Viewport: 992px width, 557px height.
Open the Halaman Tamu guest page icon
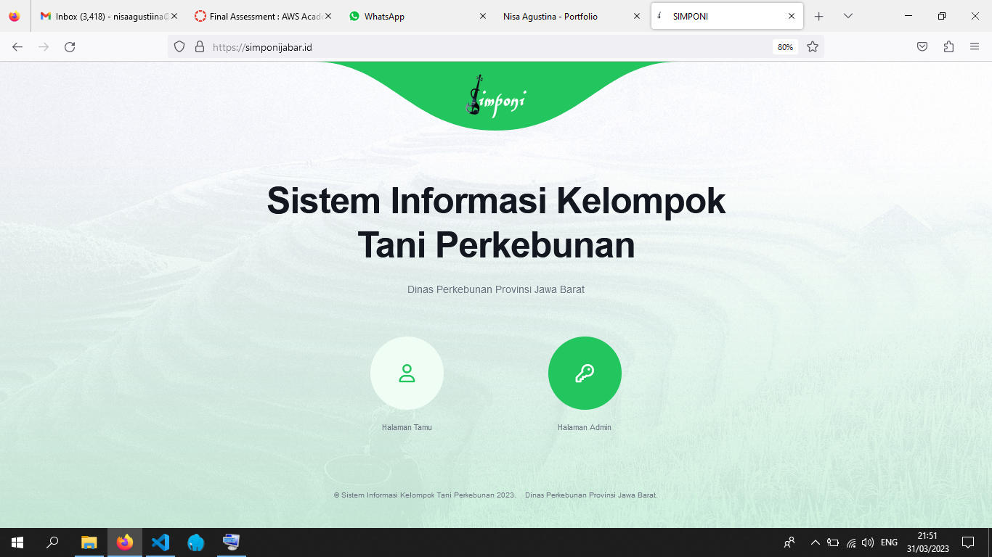(407, 374)
